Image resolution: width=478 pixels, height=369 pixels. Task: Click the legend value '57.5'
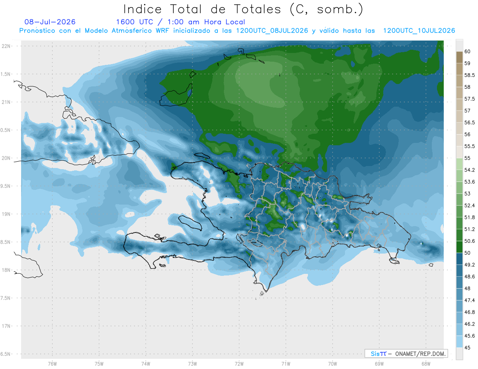pos(470,99)
